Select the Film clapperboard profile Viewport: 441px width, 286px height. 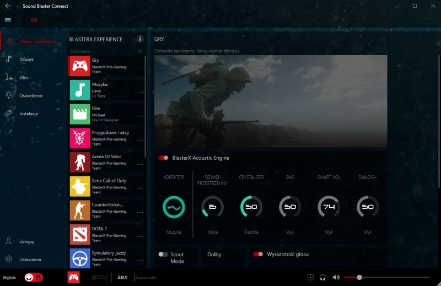pos(80,114)
